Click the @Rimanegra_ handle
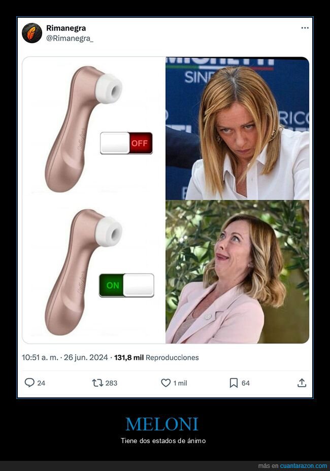This screenshot has height=471, width=330. pyautogui.click(x=70, y=39)
